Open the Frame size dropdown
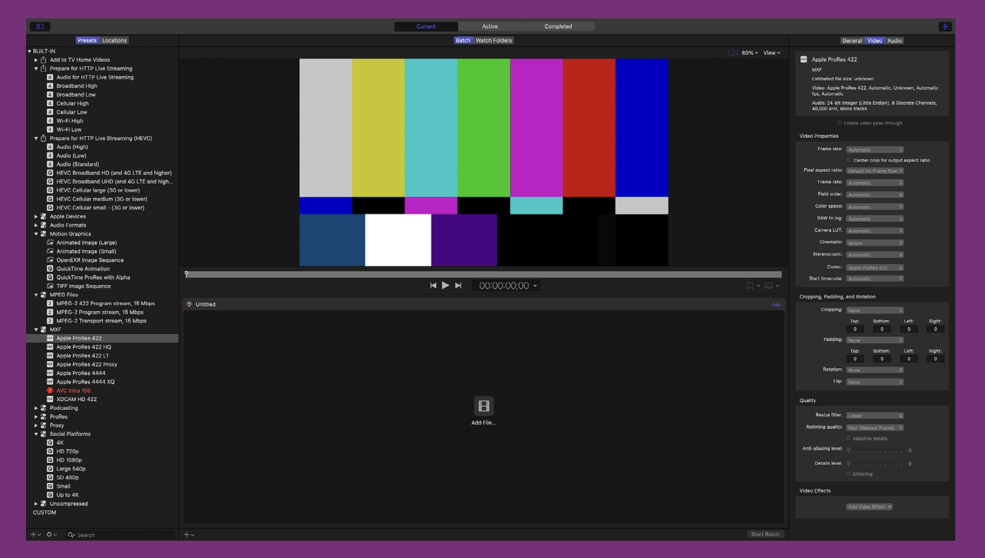 point(875,150)
